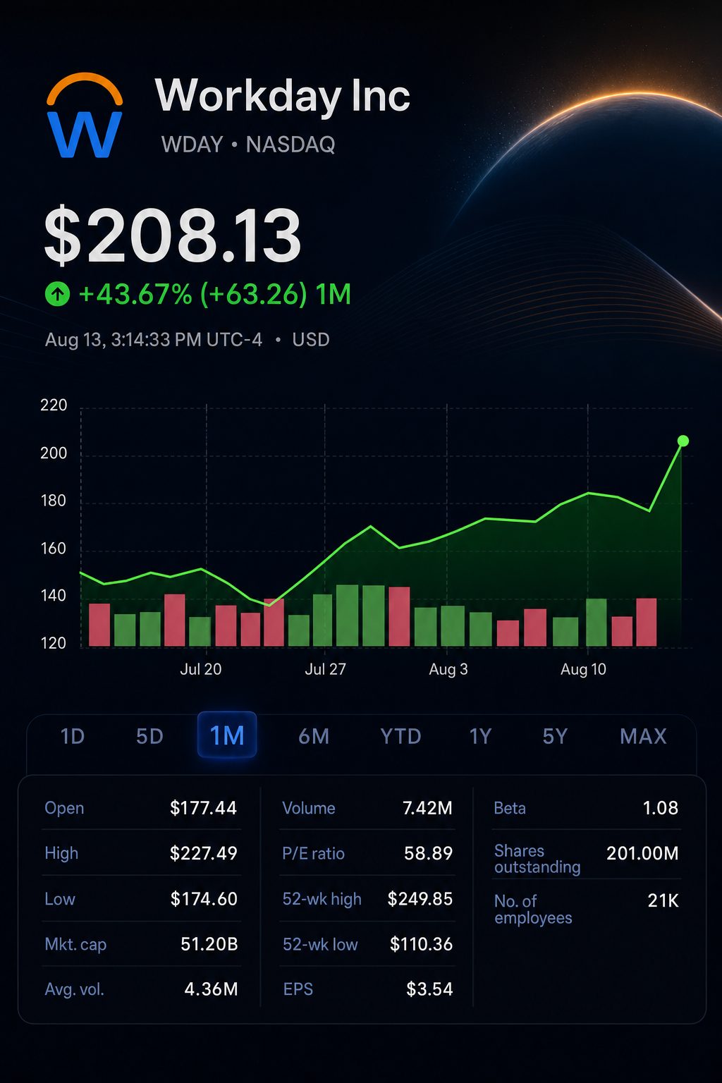Click the green up-arrow change icon
Image resolution: width=722 pixels, height=1083 pixels.
click(57, 294)
